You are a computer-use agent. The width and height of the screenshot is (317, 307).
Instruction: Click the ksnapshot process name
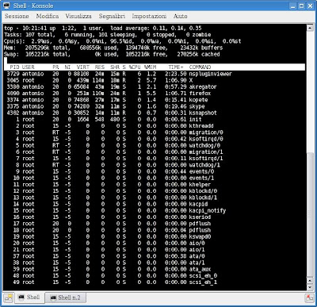point(203,113)
